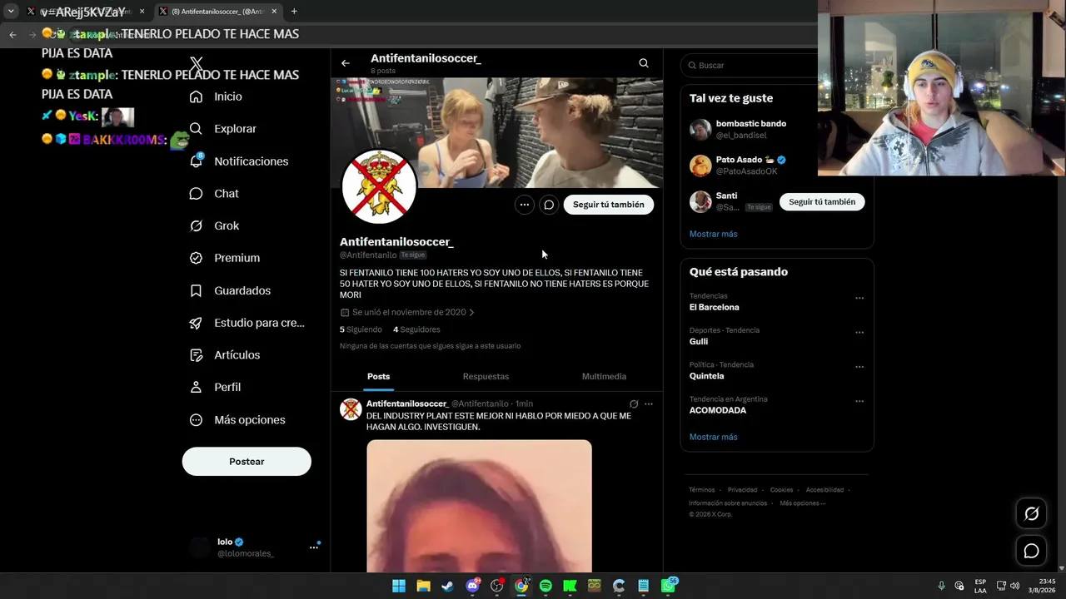Follow Antifentanilosoccer_ with Seguir tú también

(x=609, y=205)
